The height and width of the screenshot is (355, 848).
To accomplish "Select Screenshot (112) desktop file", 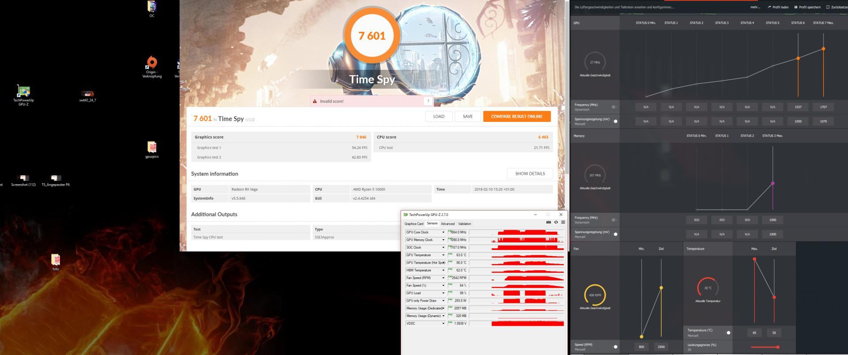I will click(23, 181).
